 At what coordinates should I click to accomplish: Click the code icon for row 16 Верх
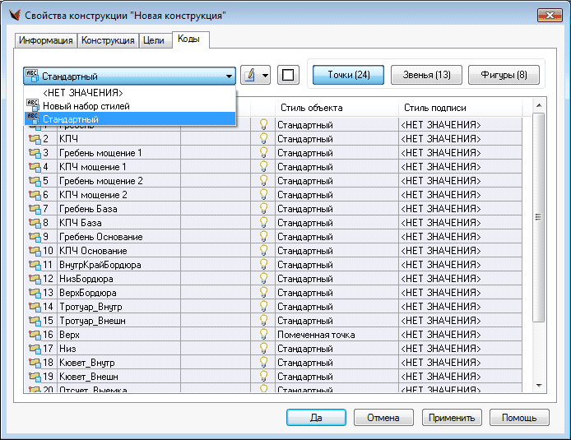click(x=35, y=335)
